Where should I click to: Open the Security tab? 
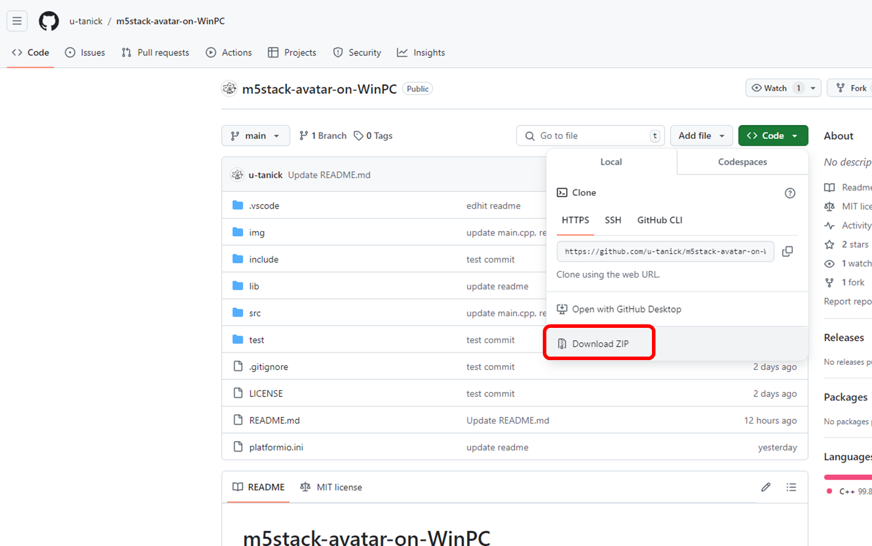click(357, 53)
